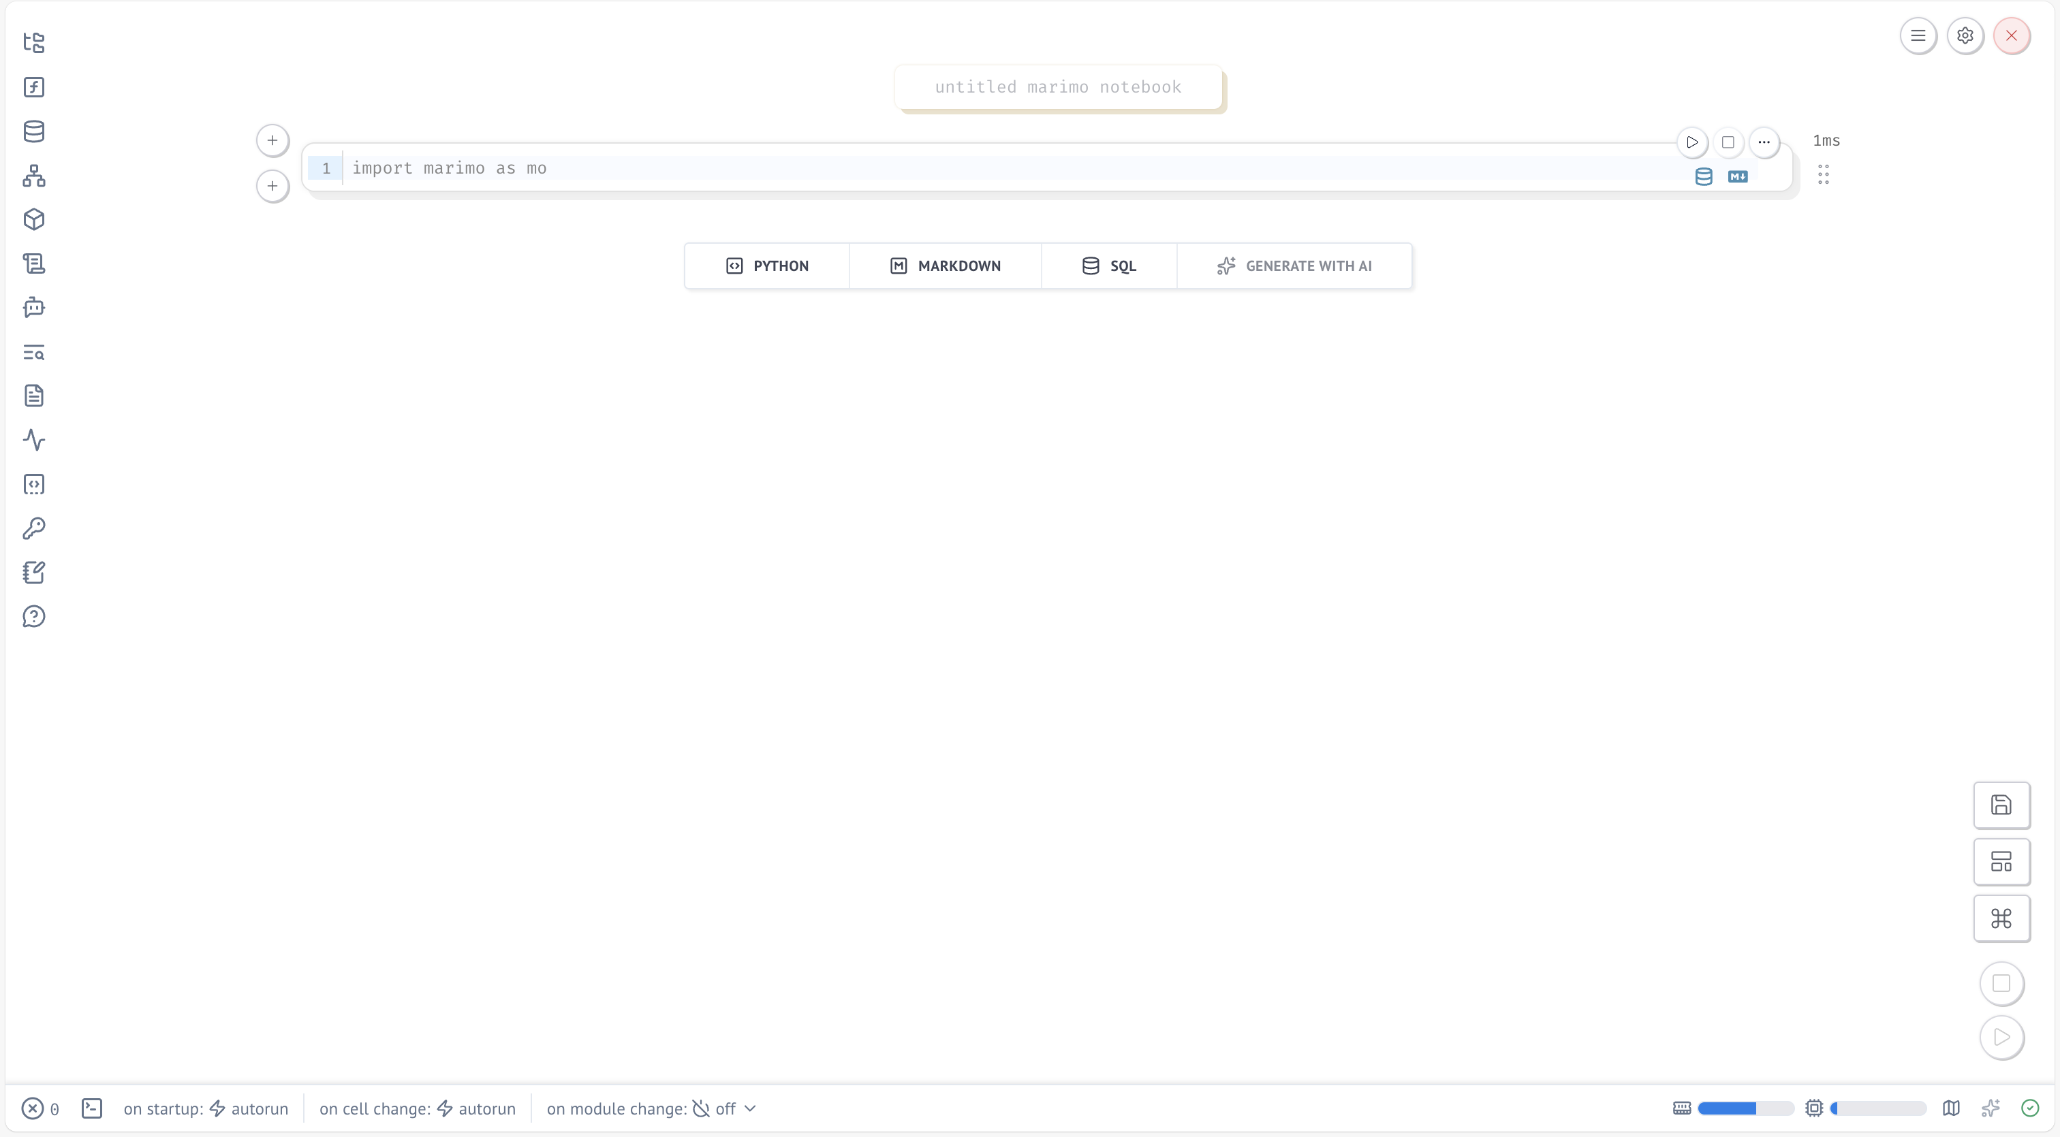The image size is (2060, 1137).
Task: Open the notebook hamburger menu
Action: click(x=1917, y=35)
